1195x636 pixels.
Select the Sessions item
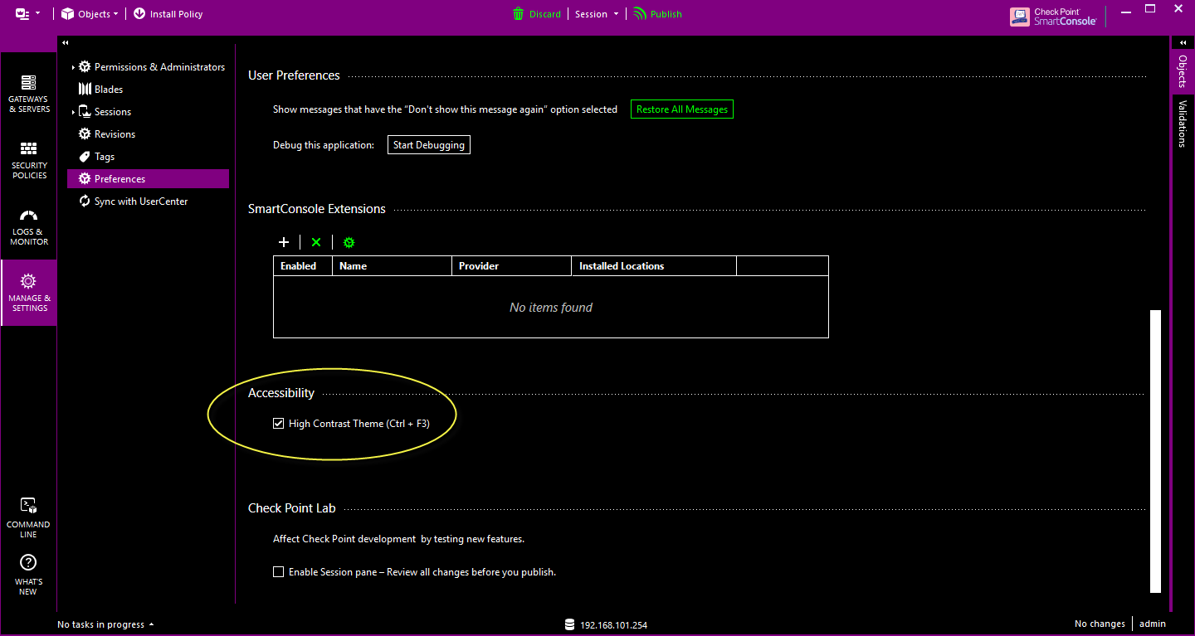(x=105, y=112)
